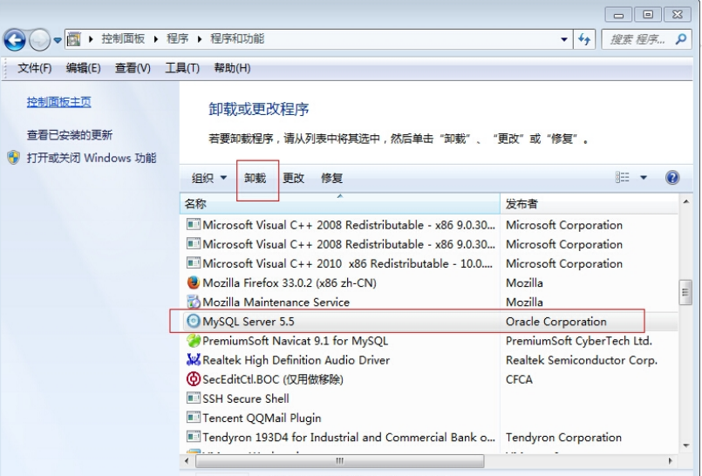Click the vertical scrollbar thumb
Viewport: 702px width, 476px height.
point(685,292)
